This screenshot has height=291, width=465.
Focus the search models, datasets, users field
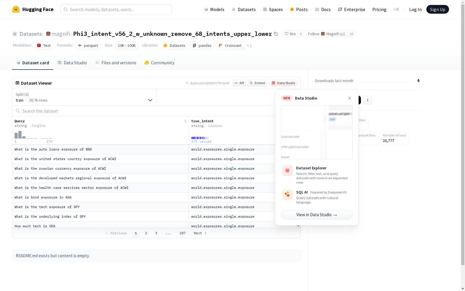(x=116, y=9)
